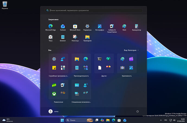Open Photos icon in Креативность group
Viewport: 187px width, 123px height.
click(131, 68)
